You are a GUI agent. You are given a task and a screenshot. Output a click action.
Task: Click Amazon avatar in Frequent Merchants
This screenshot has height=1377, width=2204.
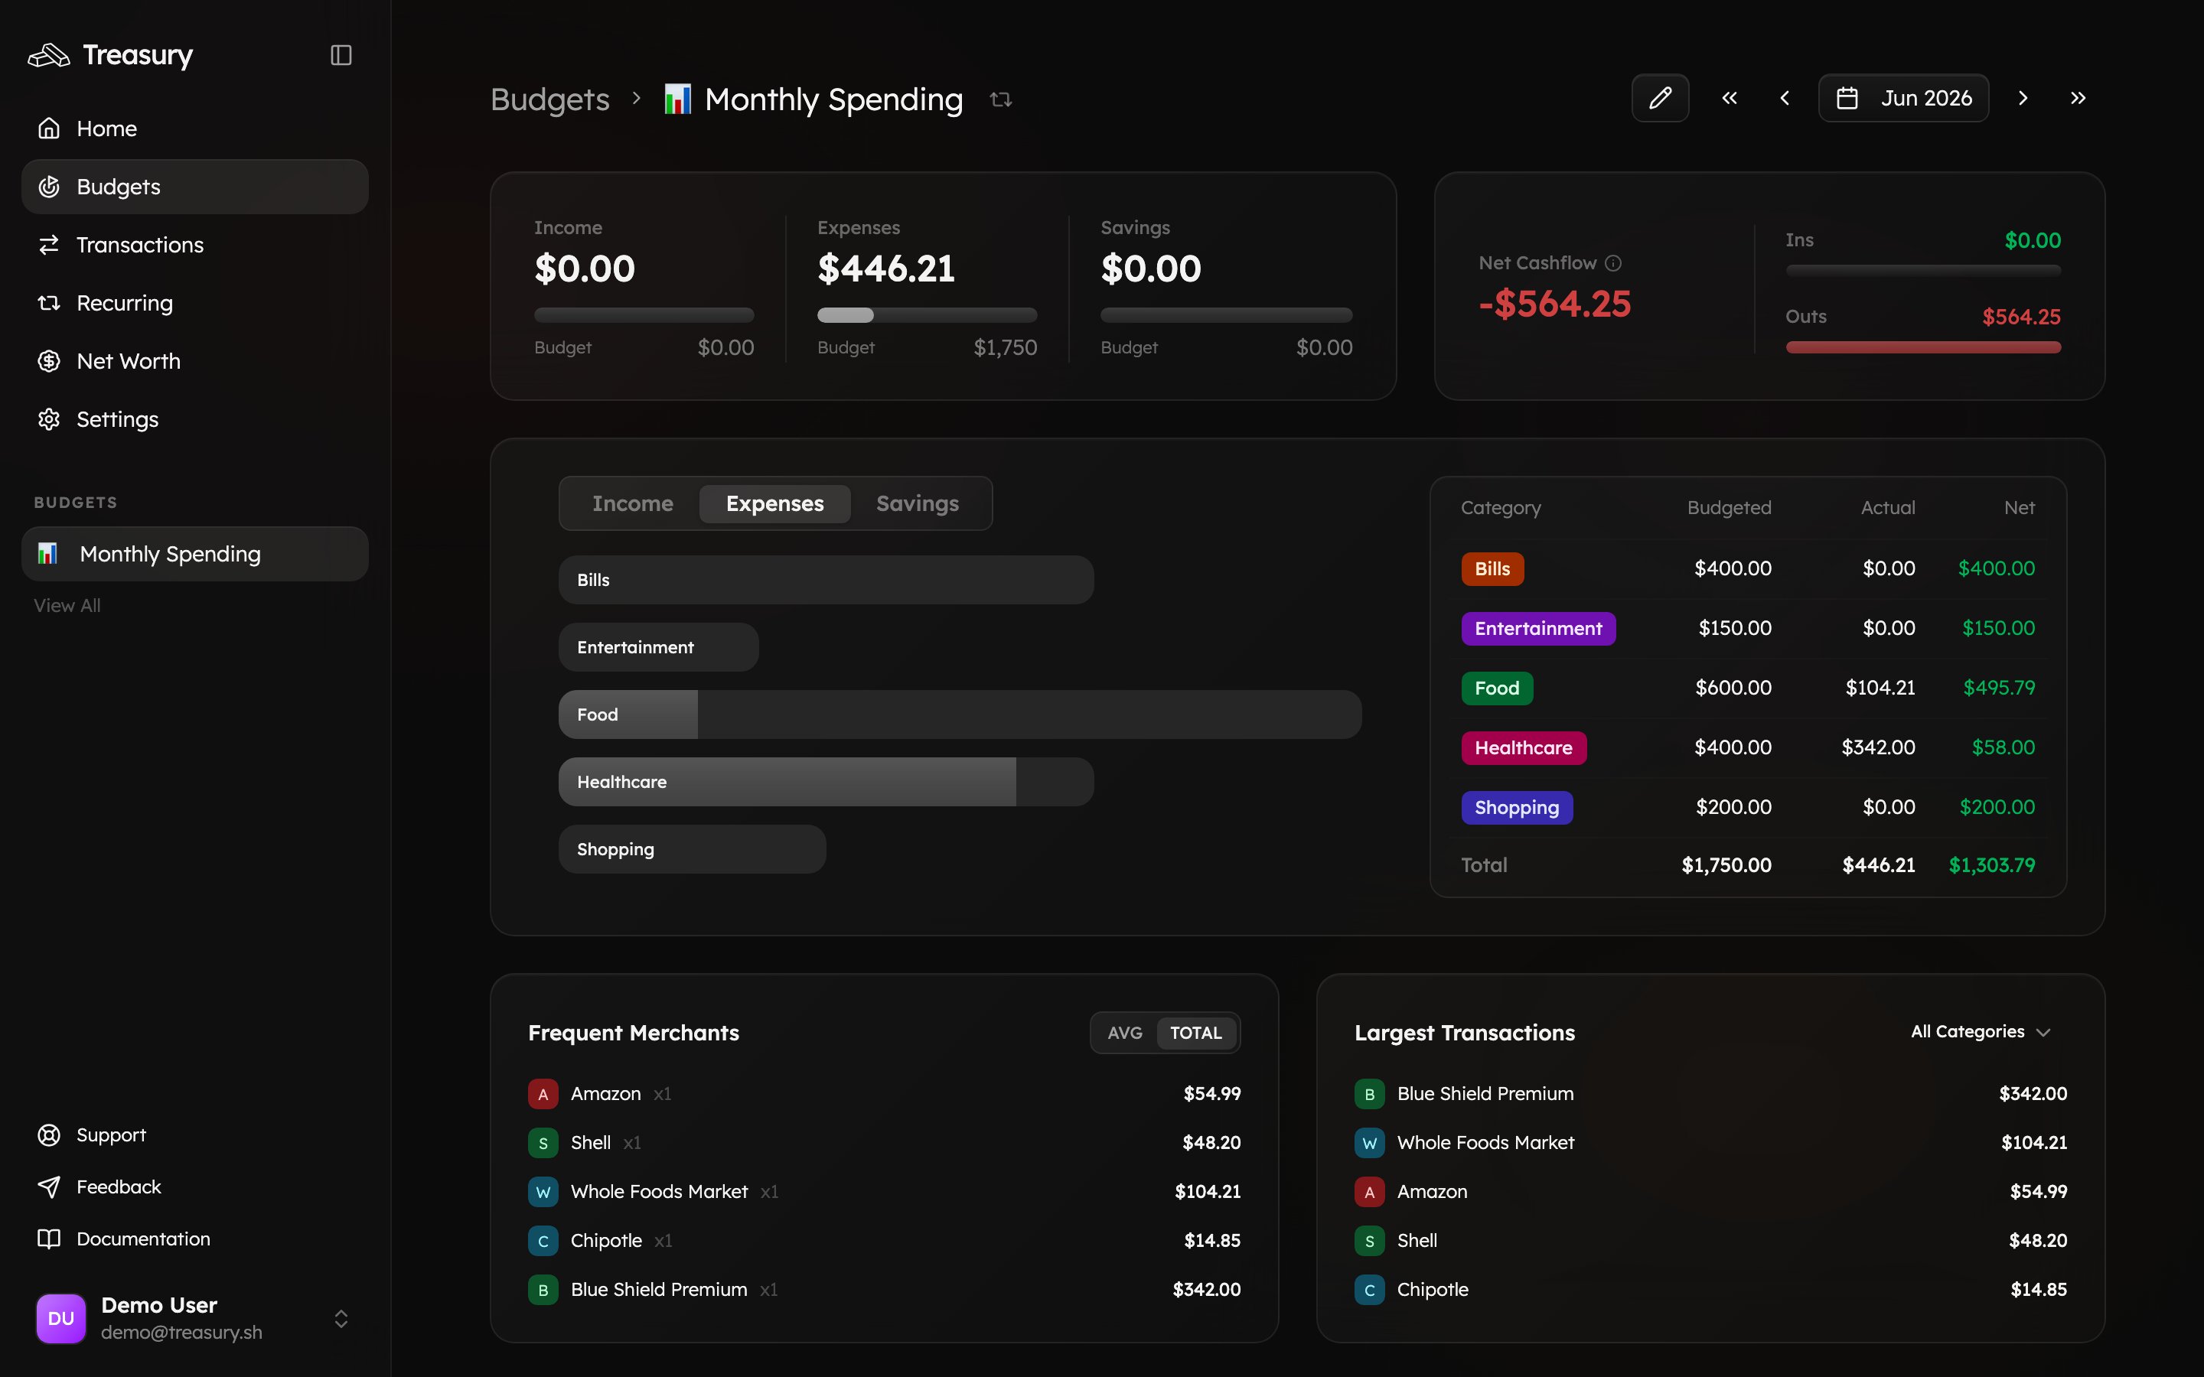coord(543,1094)
